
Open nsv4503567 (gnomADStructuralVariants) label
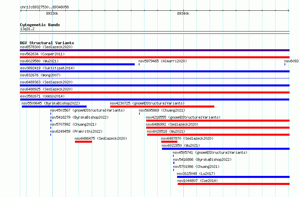tap(87, 110)
